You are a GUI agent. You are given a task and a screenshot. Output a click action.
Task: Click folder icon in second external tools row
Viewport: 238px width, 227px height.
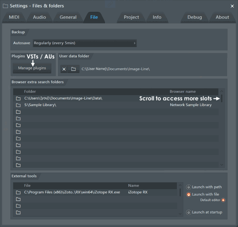point(18,199)
